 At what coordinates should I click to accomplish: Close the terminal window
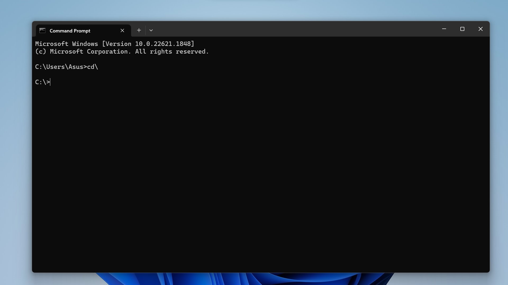480,29
